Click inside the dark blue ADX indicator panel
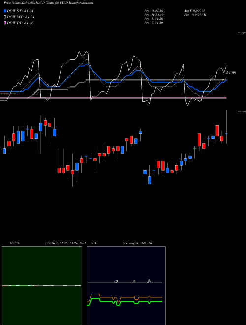Image resolution: width=246 pixels, height=325 pixels. pos(126,286)
